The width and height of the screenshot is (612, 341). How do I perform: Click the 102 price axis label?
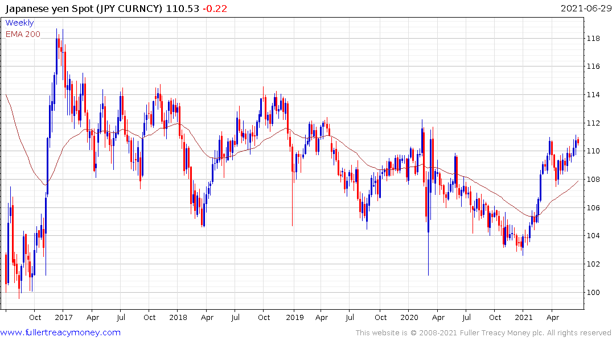(593, 264)
